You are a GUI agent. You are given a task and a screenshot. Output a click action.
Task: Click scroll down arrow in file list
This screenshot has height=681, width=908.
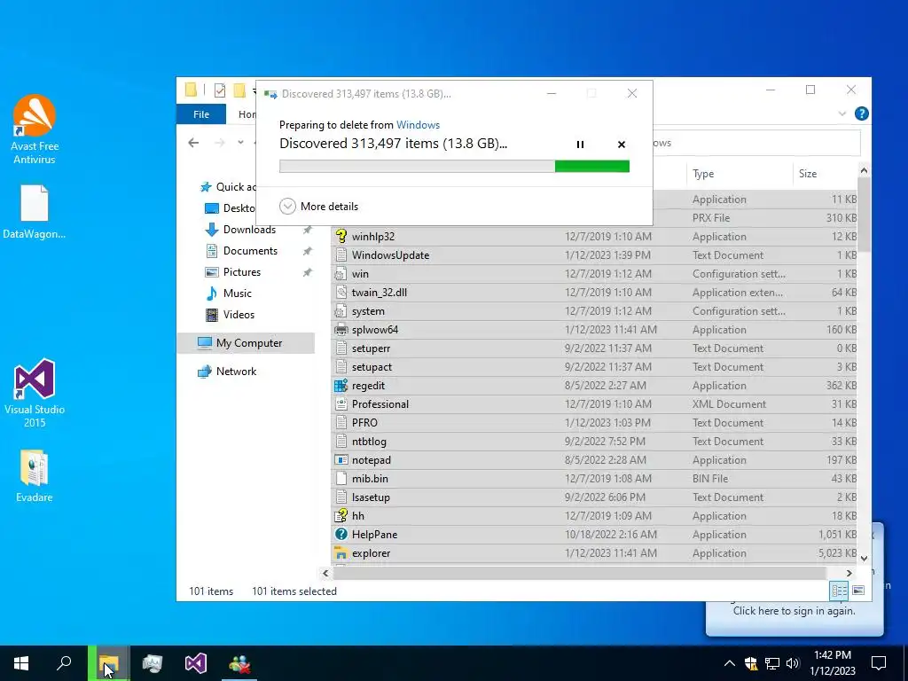tap(864, 559)
